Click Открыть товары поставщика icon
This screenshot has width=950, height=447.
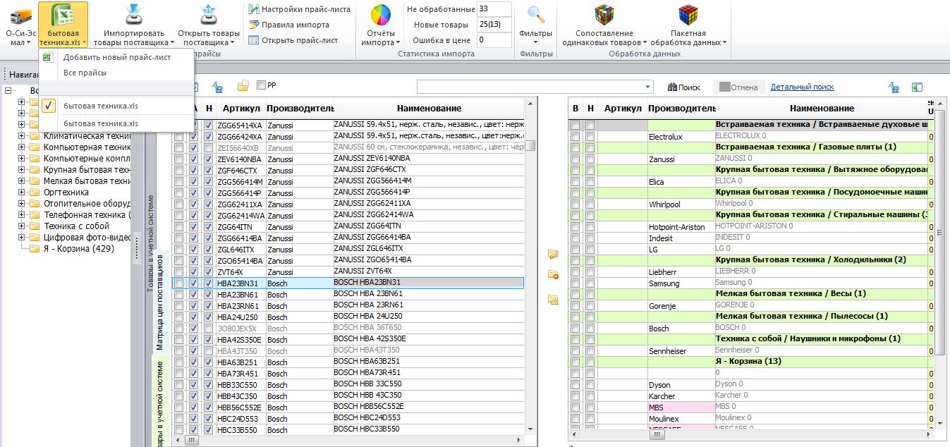point(208,16)
